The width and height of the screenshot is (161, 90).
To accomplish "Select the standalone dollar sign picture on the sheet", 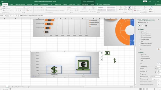I will pyautogui.click(x=115, y=60).
